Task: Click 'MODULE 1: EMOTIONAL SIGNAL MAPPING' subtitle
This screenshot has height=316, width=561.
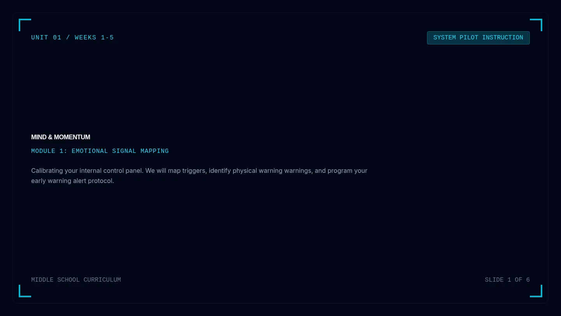Action: click(100, 151)
